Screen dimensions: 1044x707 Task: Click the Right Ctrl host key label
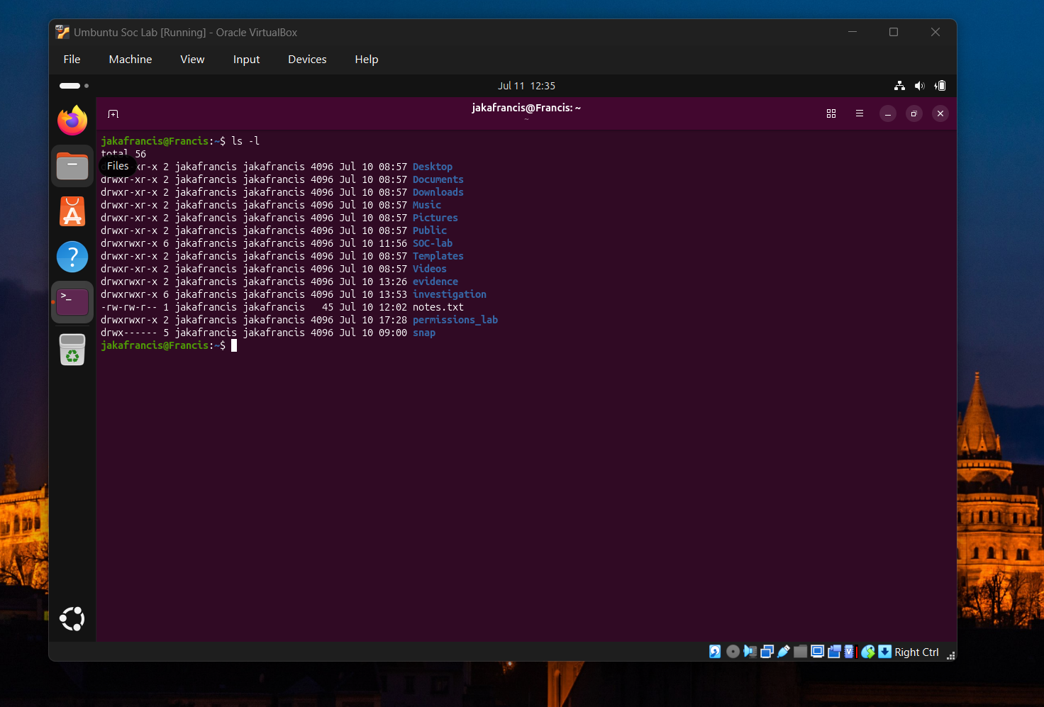[916, 652]
